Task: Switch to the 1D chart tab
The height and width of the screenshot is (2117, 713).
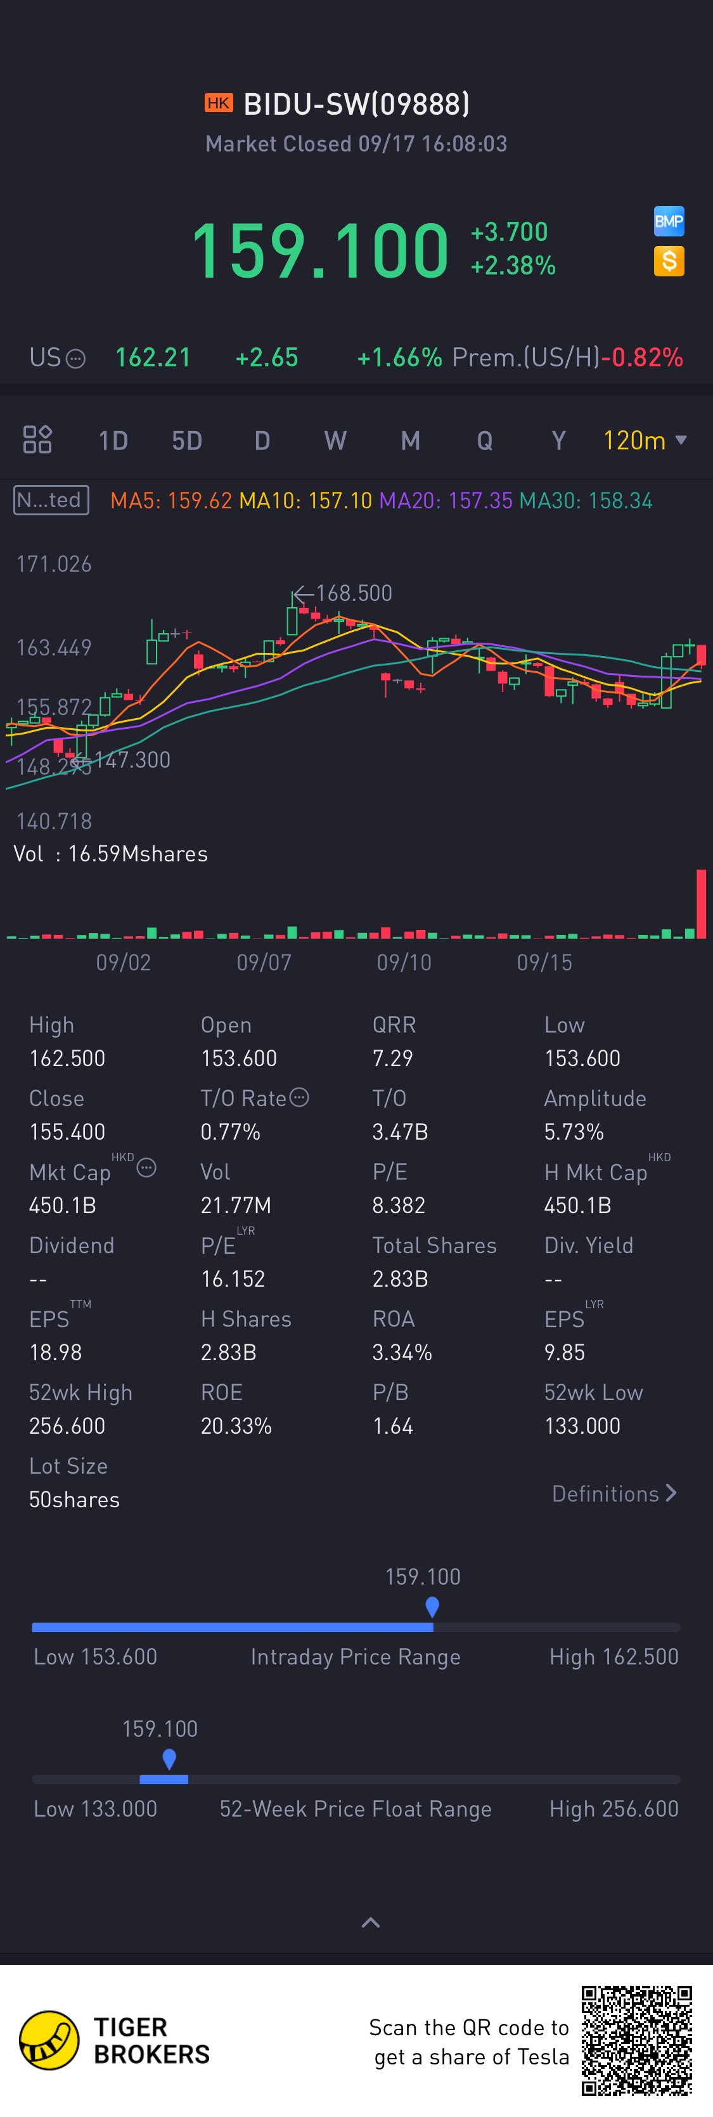Action: (x=113, y=441)
